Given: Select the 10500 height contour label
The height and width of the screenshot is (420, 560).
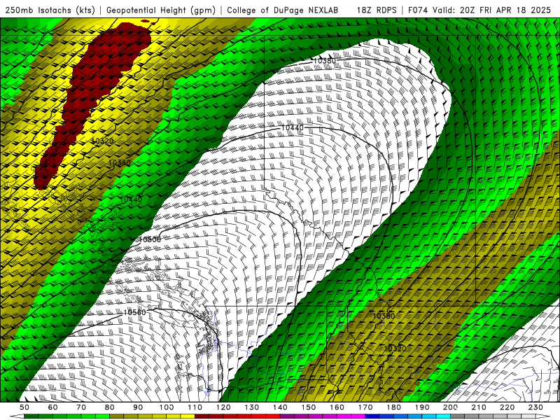Looking at the screenshot, I should point(150,239).
